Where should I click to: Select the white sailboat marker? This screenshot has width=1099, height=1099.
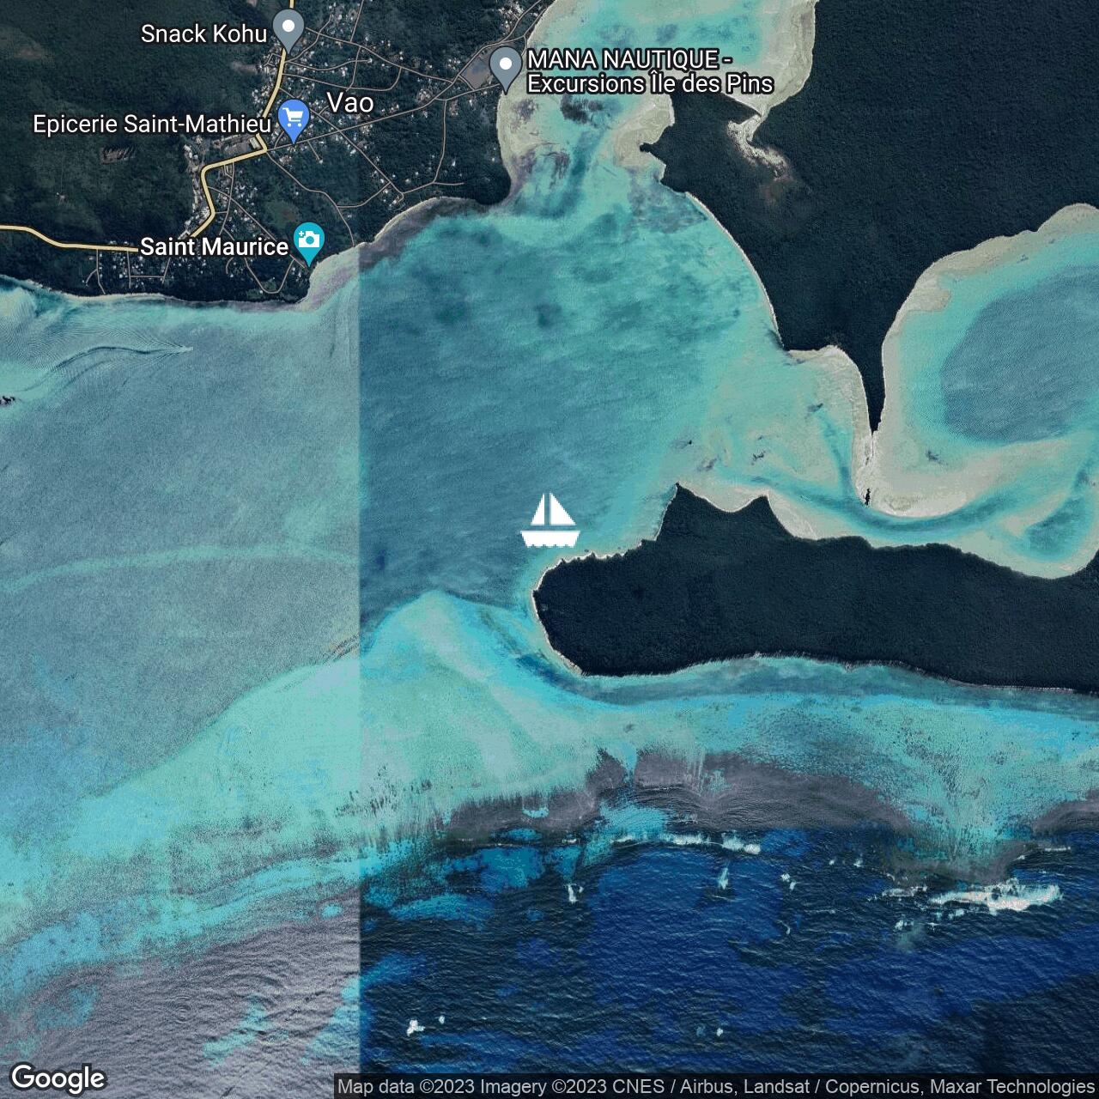[549, 521]
